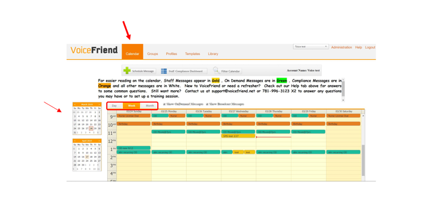Click the 9 AM time slot label
This screenshot has width=437, height=218.
point(112,117)
